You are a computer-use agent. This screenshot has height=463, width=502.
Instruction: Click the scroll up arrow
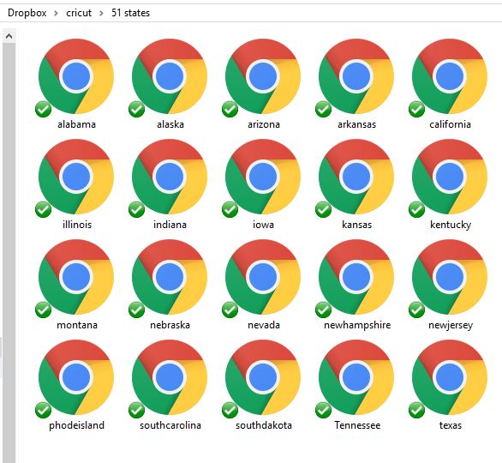pos(9,36)
